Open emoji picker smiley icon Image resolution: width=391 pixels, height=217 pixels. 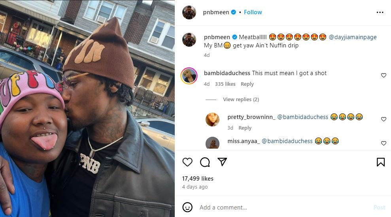pyautogui.click(x=188, y=207)
